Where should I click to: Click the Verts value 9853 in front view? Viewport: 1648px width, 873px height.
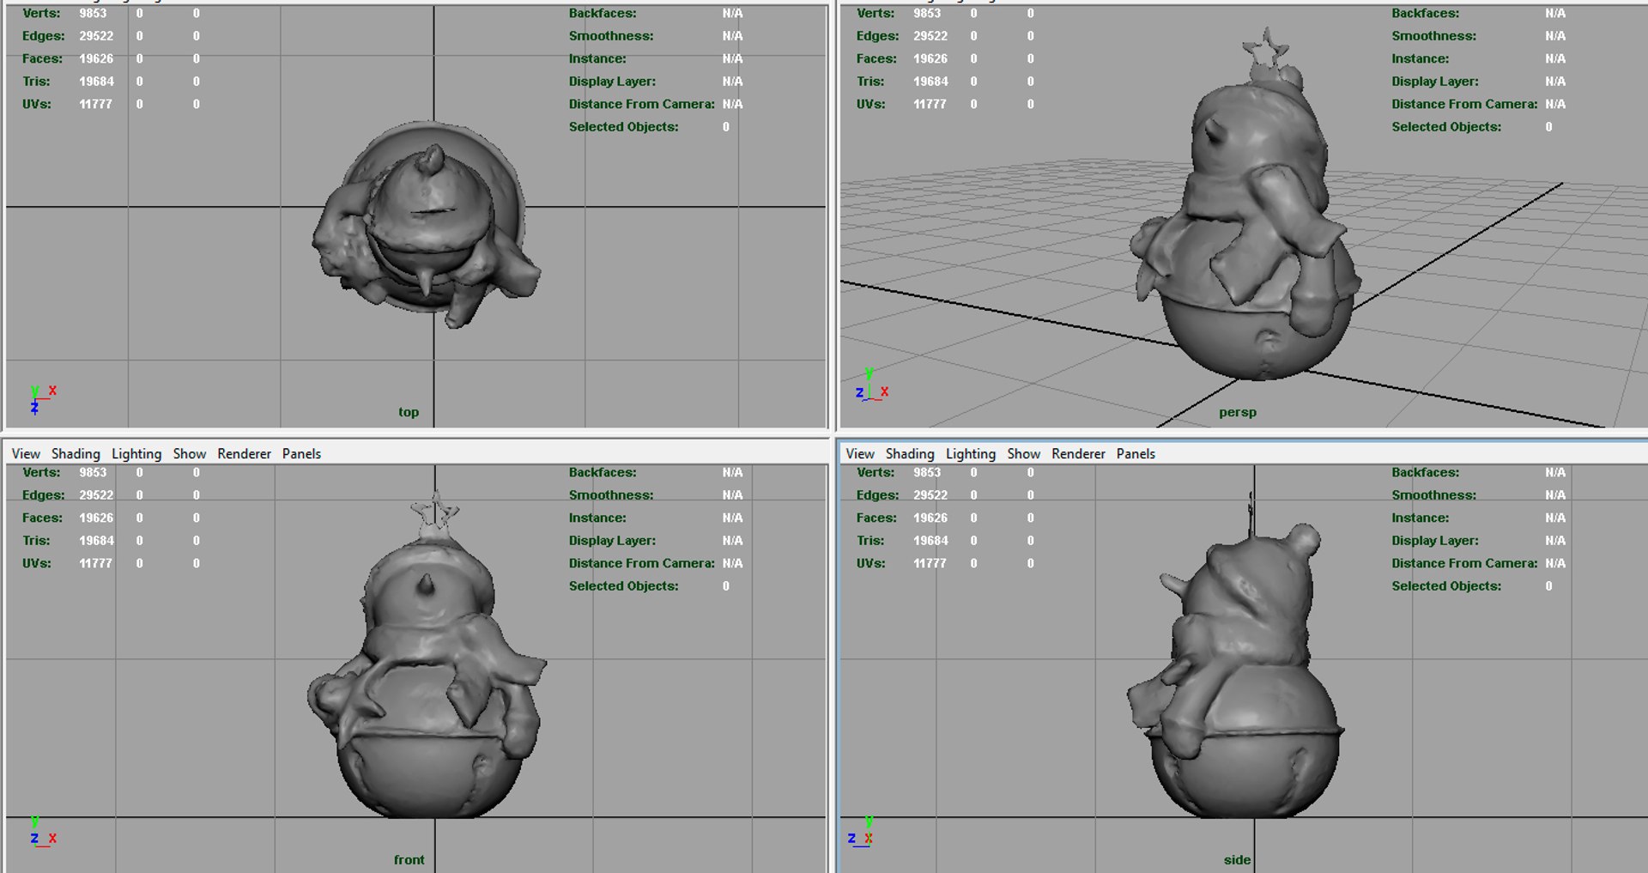tap(93, 472)
